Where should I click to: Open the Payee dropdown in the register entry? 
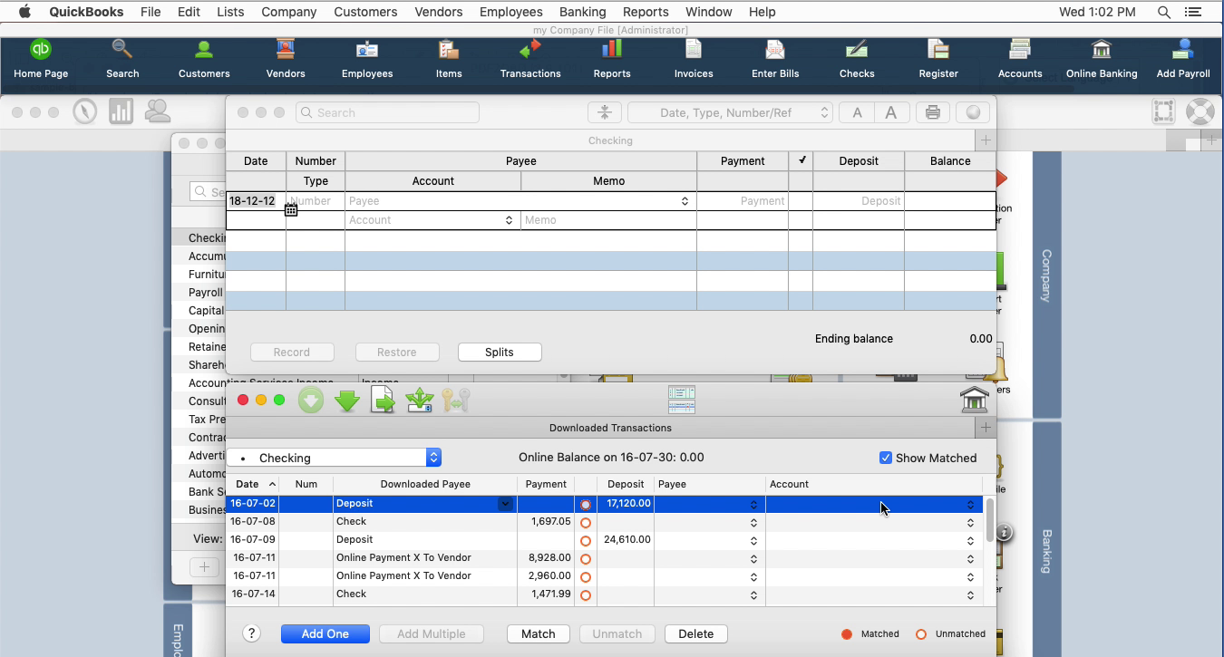[685, 201]
